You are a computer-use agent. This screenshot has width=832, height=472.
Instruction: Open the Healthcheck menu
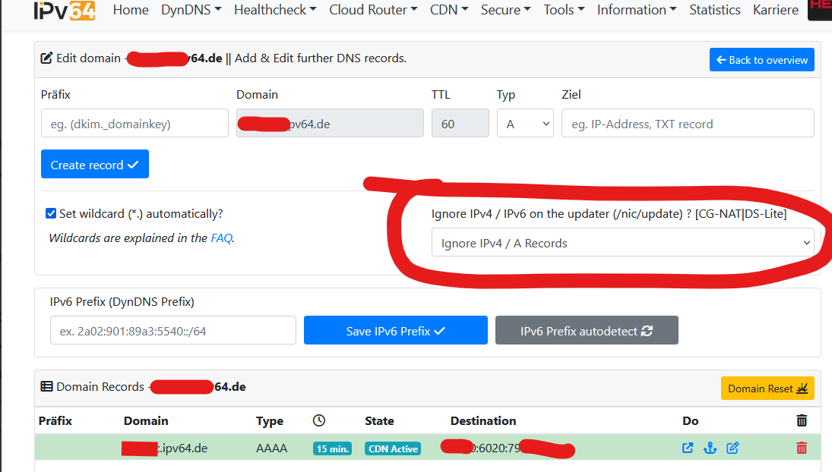[275, 10]
